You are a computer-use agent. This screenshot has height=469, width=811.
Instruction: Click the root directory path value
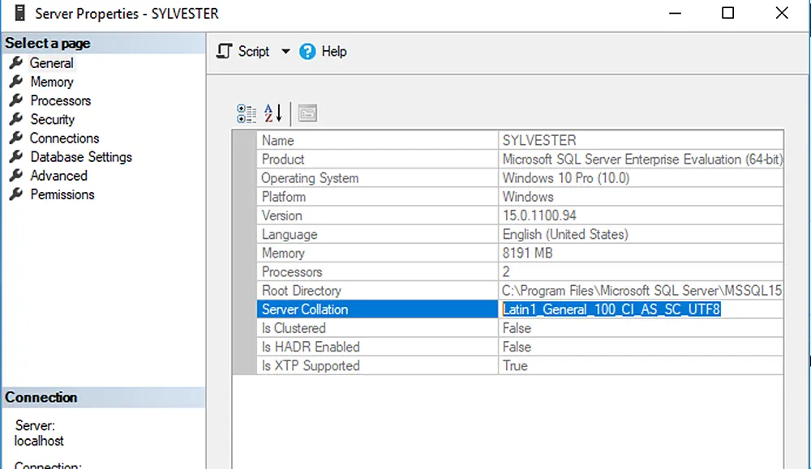(x=642, y=291)
